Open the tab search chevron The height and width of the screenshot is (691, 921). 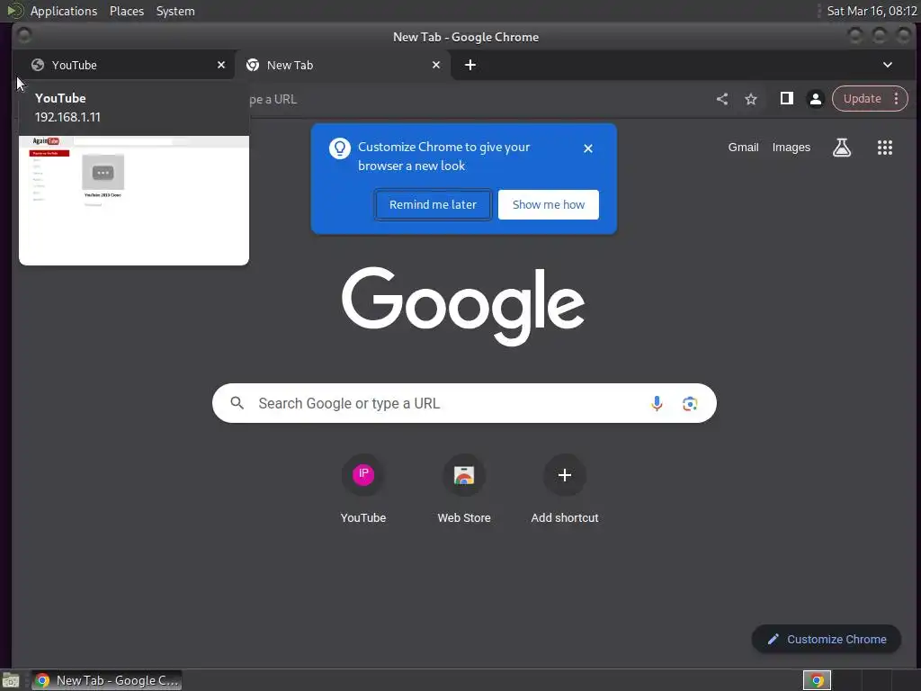point(888,65)
